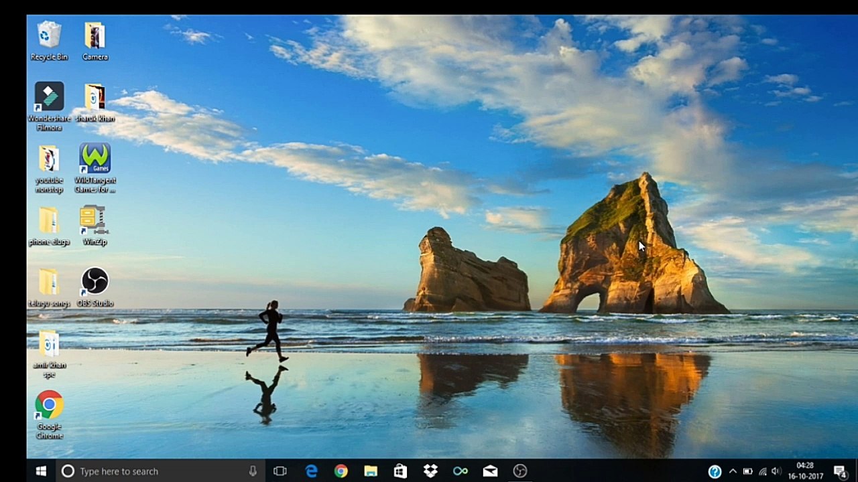Open the sharuk khan folder
Image resolution: width=858 pixels, height=482 pixels.
(x=95, y=103)
